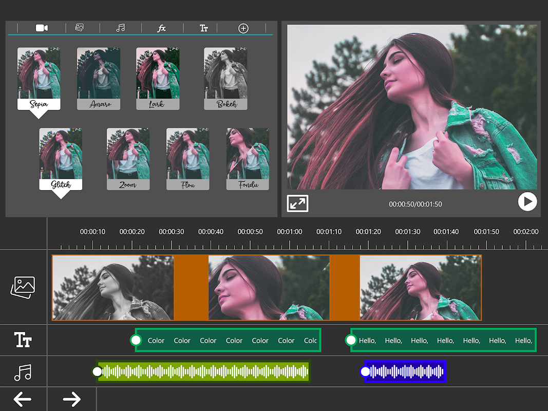Click the 00:01:00 timeline mark
This screenshot has width=548, height=411.
290,232
